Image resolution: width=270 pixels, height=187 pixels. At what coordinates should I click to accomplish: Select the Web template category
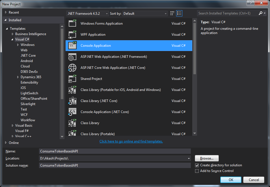click(x=24, y=50)
